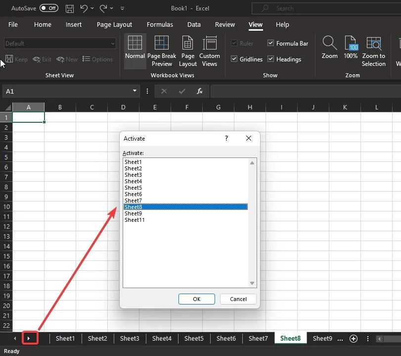Click Zoom to Selection

coord(374,51)
